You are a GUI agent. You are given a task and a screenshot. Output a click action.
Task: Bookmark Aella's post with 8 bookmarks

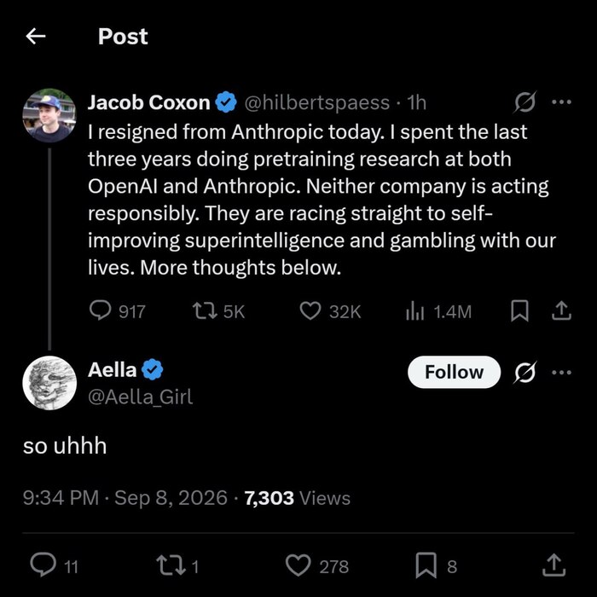pos(436,565)
